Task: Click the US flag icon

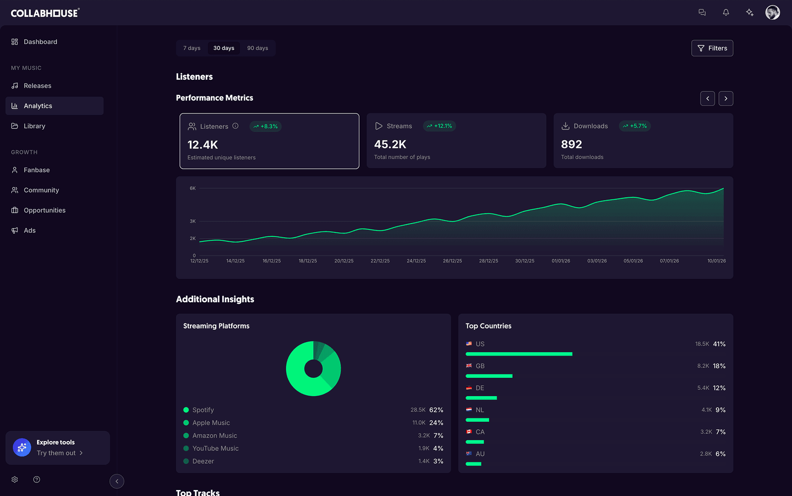Action: [x=469, y=344]
